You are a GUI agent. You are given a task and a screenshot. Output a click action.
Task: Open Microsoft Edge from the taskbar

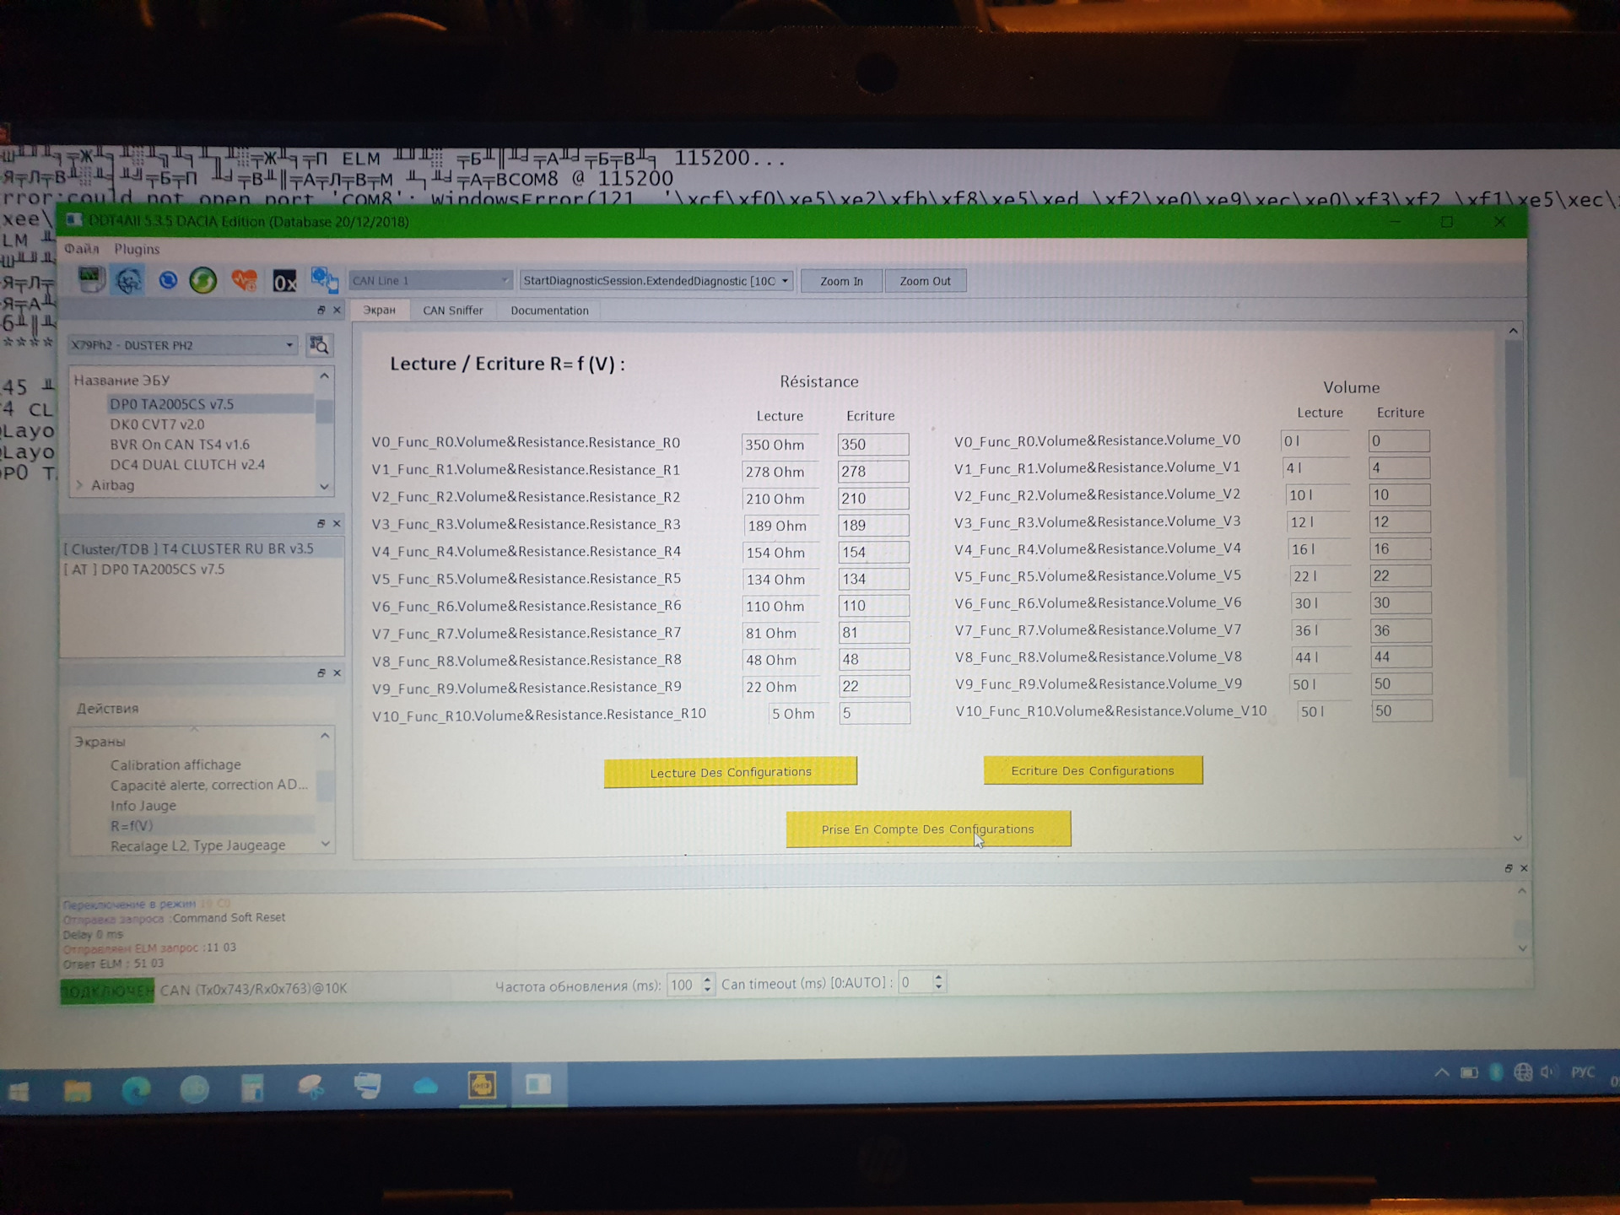point(136,1090)
